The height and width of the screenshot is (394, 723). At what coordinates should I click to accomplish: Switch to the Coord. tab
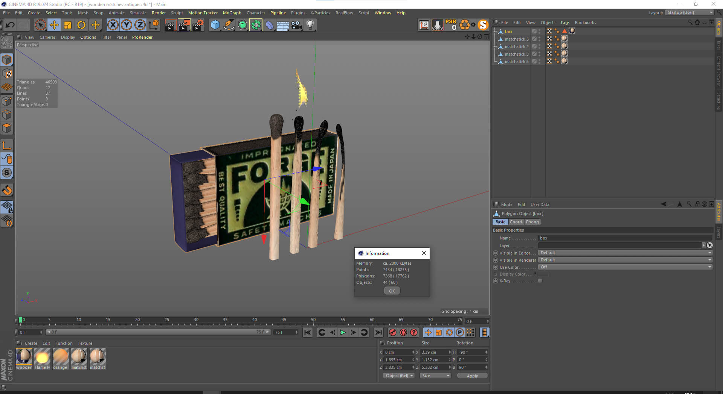516,222
